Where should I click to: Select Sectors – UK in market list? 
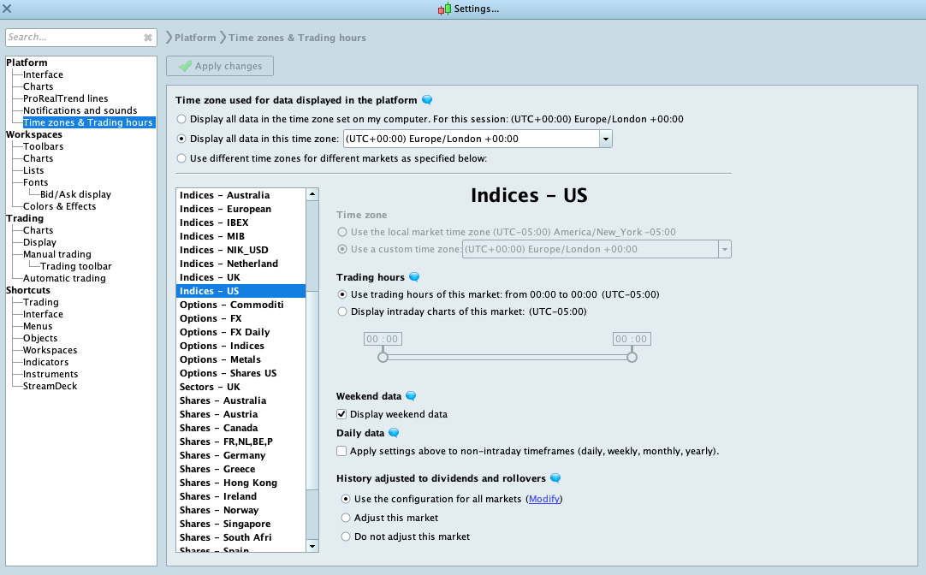(241, 387)
